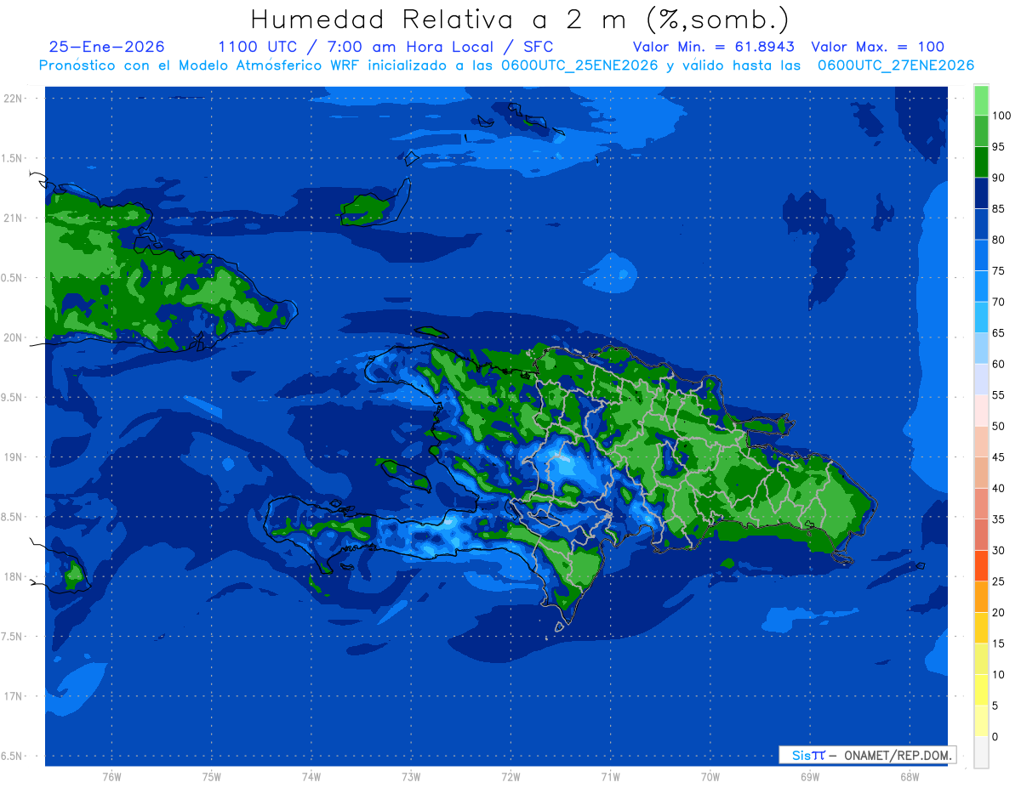Click the '76W' longitude label
Viewport: 1021px width, 788px height.
(x=111, y=777)
